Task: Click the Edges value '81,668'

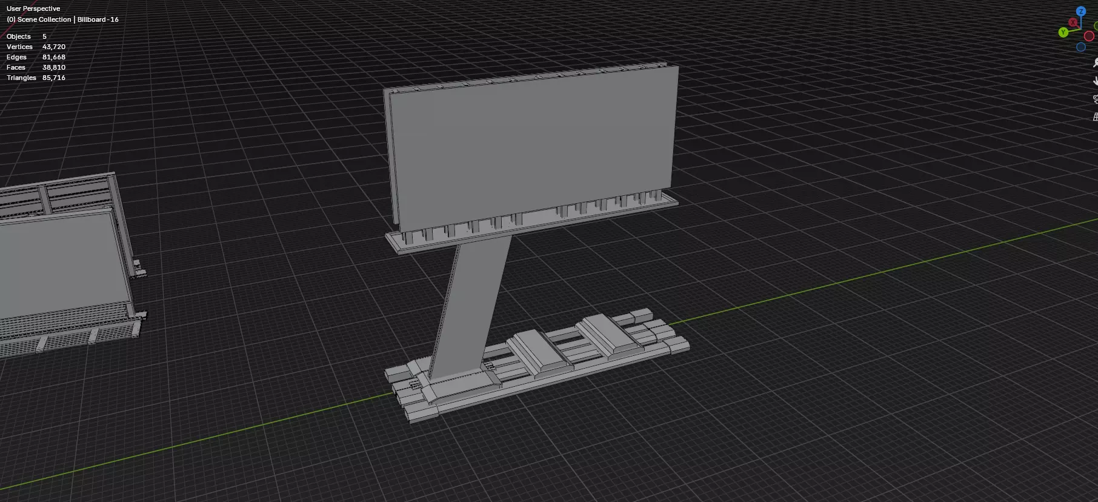Action: (x=54, y=57)
